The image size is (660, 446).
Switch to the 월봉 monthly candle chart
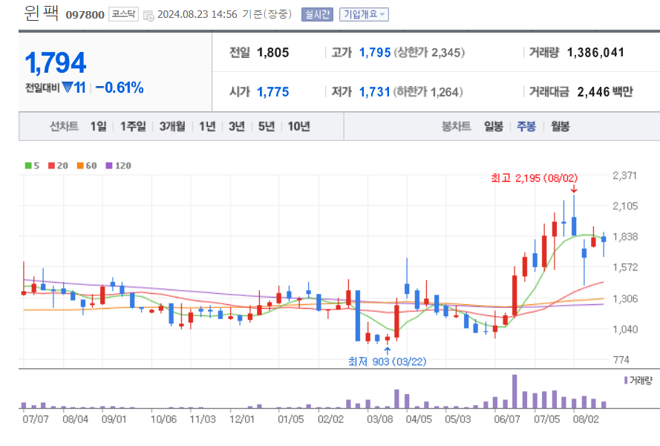click(x=561, y=126)
